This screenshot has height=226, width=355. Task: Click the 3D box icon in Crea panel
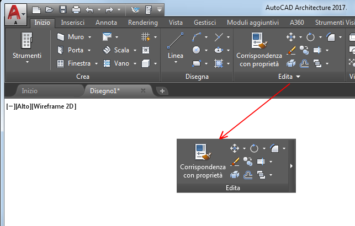(x=146, y=63)
